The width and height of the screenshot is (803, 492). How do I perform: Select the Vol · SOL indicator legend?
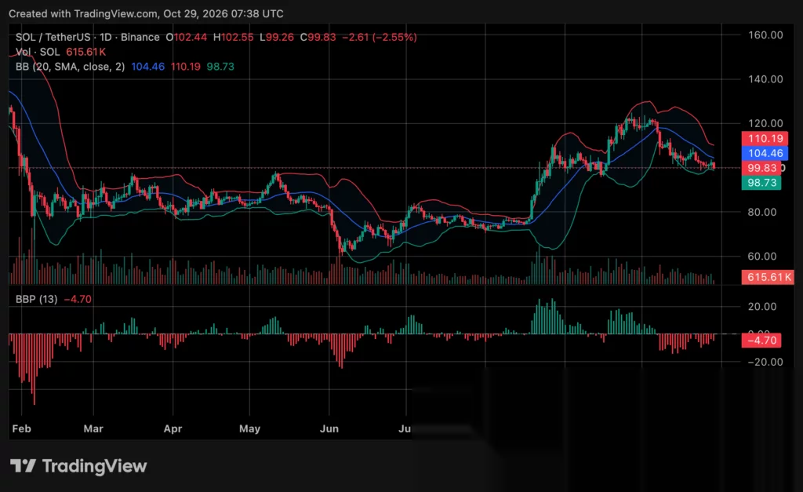[x=38, y=52]
